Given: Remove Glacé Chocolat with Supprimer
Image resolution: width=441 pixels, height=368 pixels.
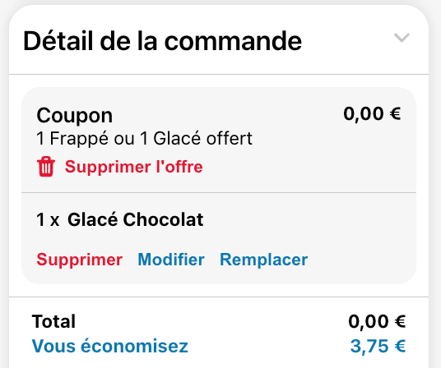Looking at the screenshot, I should tap(79, 260).
